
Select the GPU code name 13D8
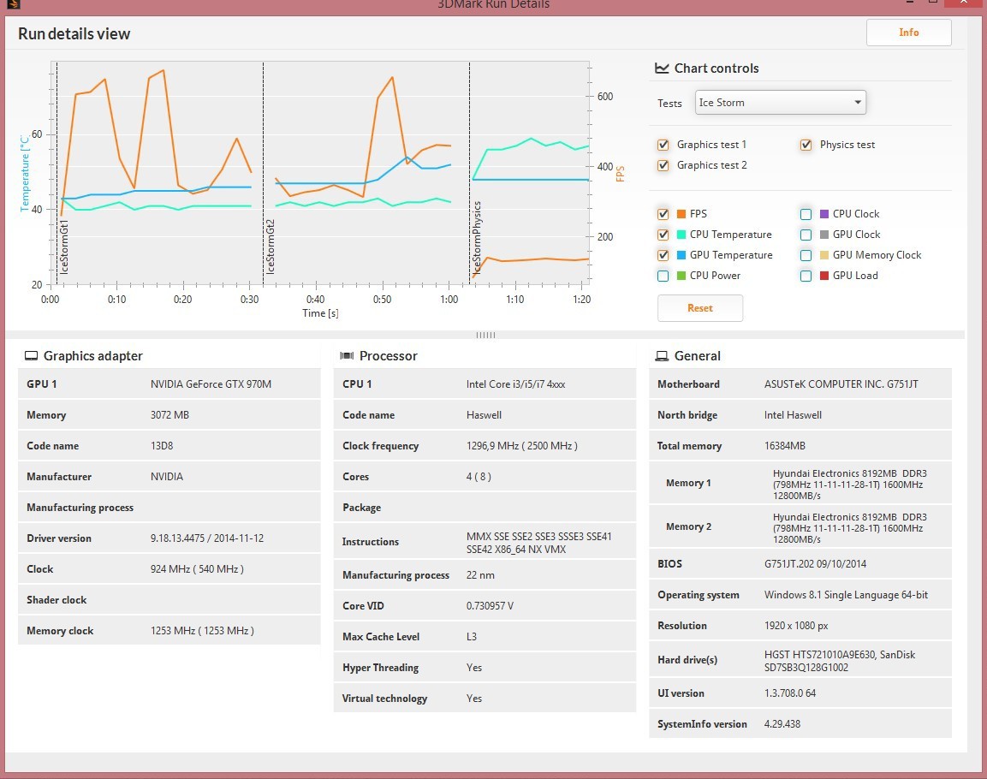coord(162,446)
